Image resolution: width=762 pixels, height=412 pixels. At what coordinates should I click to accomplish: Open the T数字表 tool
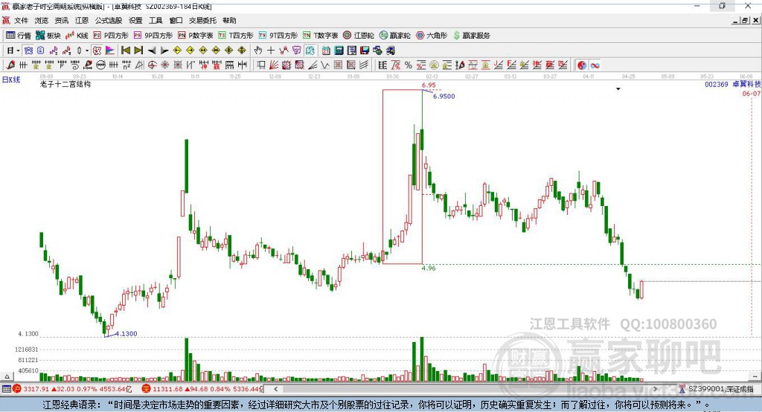point(320,36)
